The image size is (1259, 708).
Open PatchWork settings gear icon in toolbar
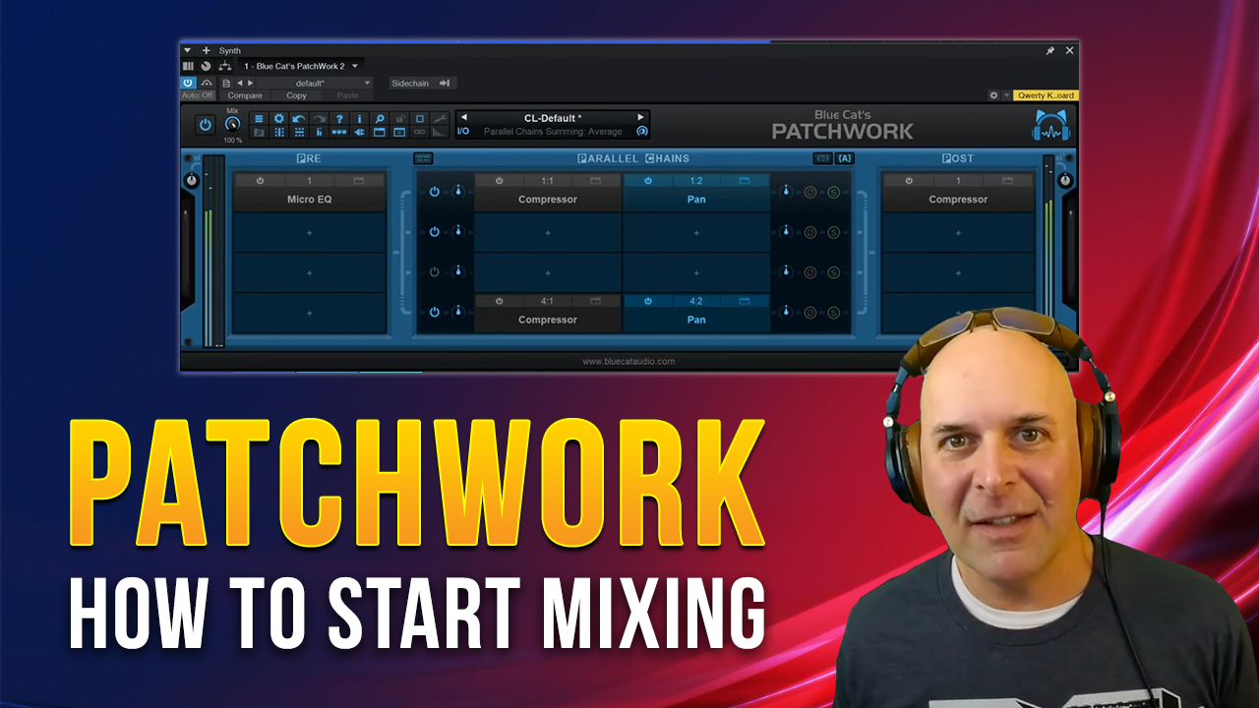click(279, 119)
